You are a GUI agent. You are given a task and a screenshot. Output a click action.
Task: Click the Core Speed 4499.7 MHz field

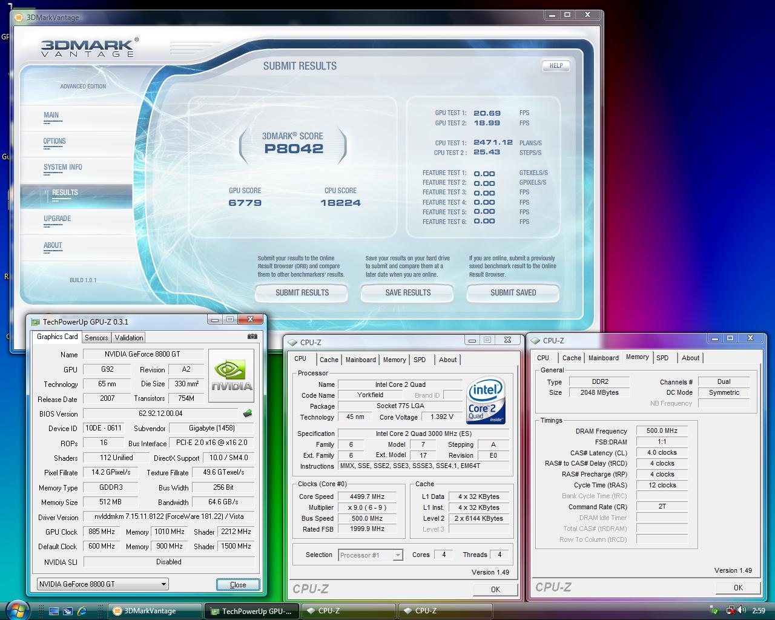(x=367, y=496)
